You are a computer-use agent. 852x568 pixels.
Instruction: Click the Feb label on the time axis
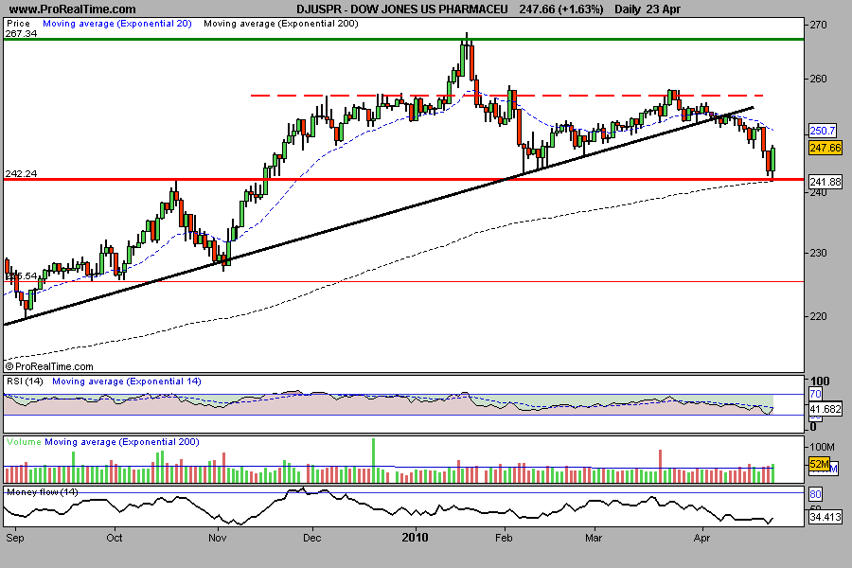pos(504,538)
